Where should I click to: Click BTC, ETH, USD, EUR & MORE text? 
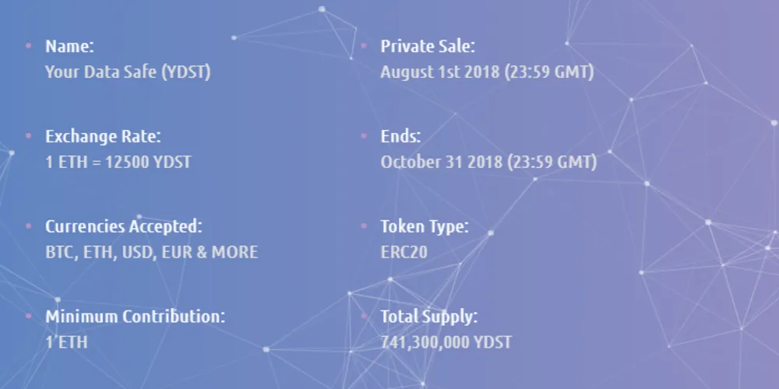coord(152,253)
